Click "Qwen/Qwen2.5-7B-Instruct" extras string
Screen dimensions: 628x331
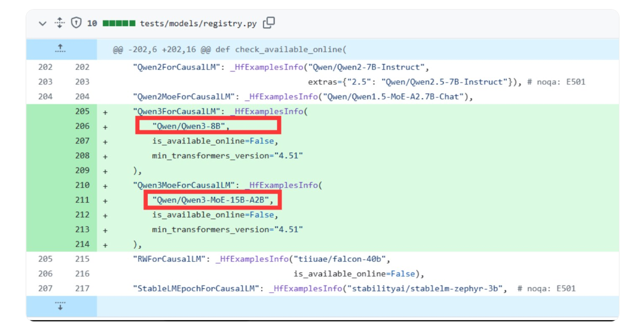pyautogui.click(x=445, y=82)
